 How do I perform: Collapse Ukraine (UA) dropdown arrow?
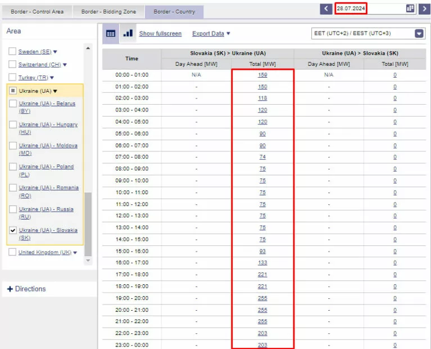55,91
